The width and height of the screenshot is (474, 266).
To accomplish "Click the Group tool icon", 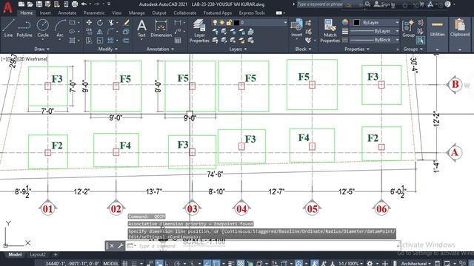I will [408, 28].
